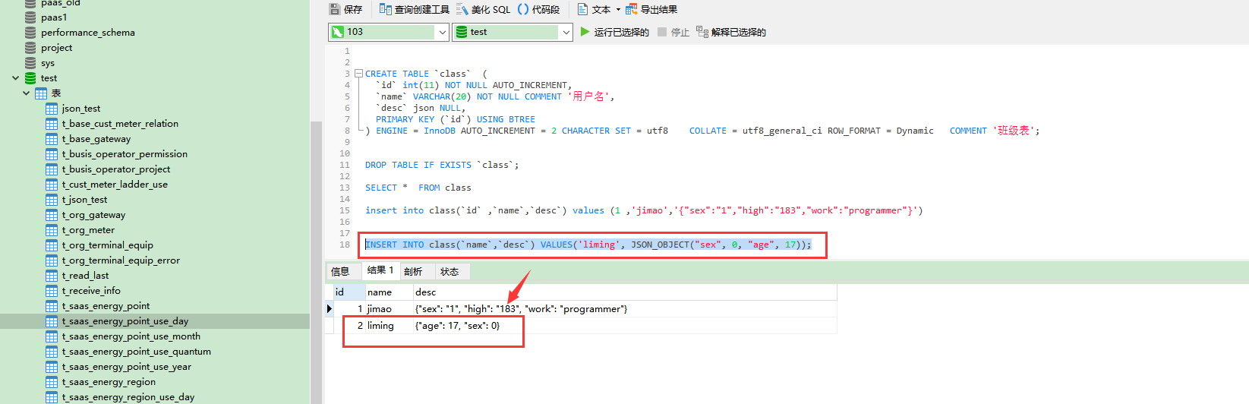Select the paas1 database icon
The width and height of the screenshot is (1249, 404).
pos(30,17)
